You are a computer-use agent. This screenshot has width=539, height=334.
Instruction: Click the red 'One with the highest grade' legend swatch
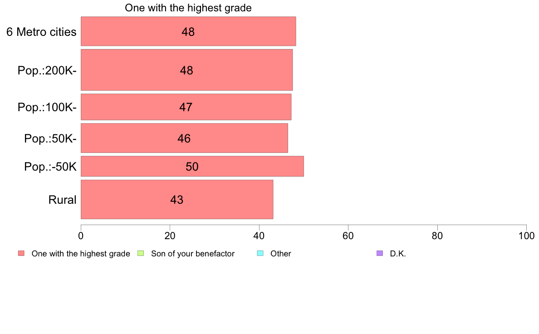click(21, 253)
